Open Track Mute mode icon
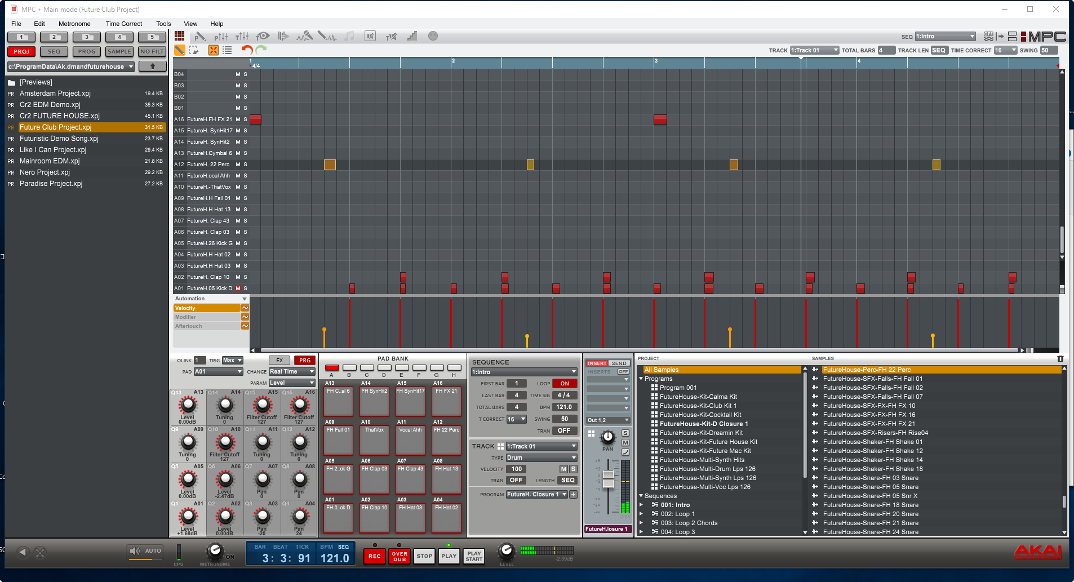The height and width of the screenshot is (582, 1074). [x=391, y=36]
